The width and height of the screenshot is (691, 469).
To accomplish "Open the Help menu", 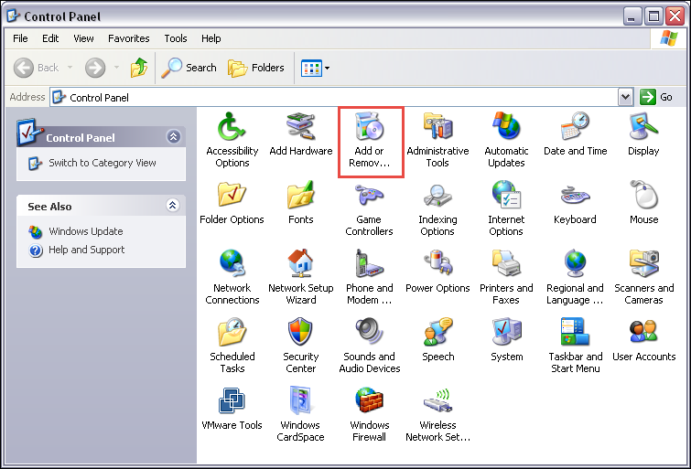I will [x=211, y=38].
